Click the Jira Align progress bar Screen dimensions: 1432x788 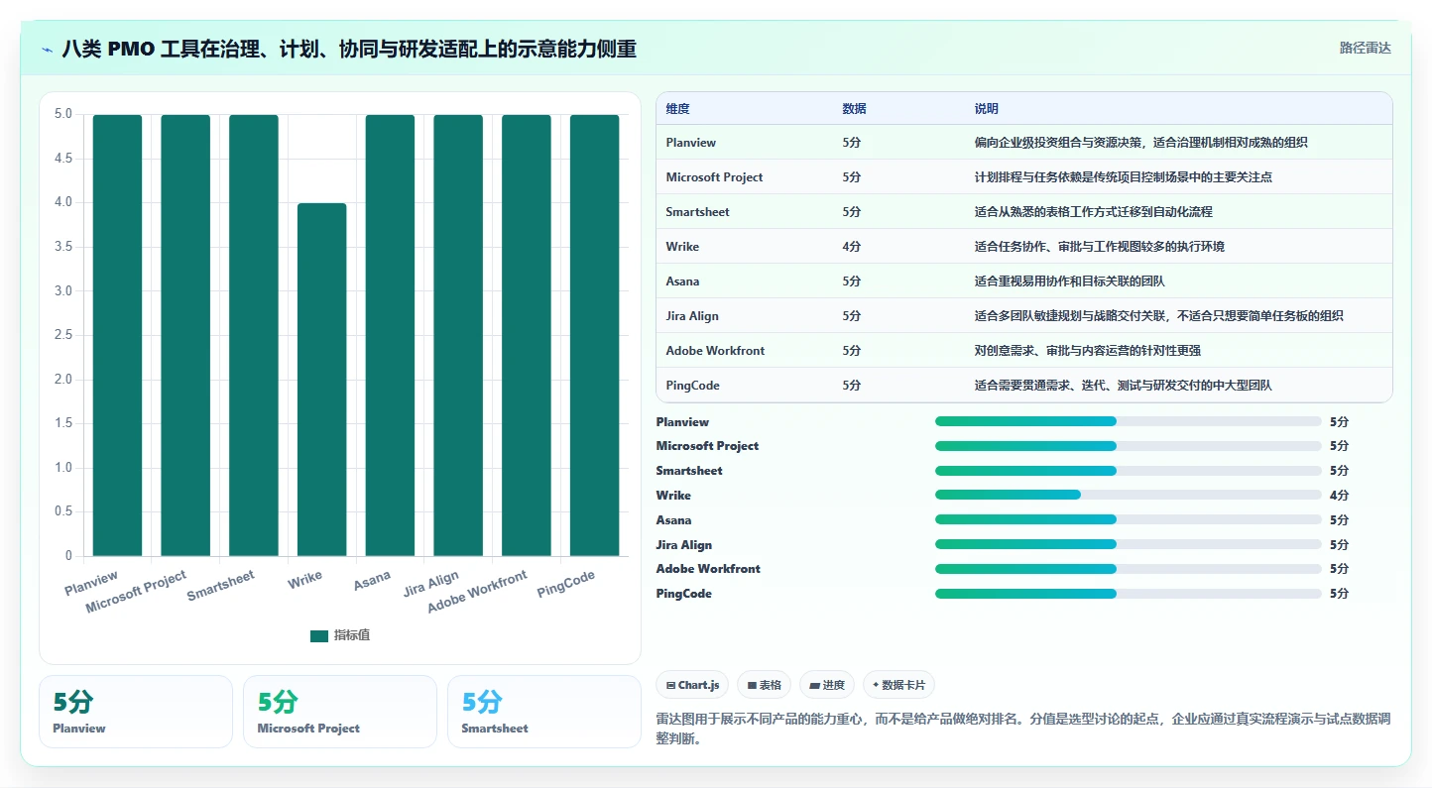click(x=1128, y=544)
